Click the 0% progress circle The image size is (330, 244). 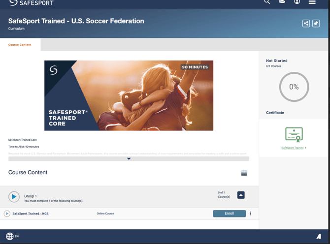294,87
